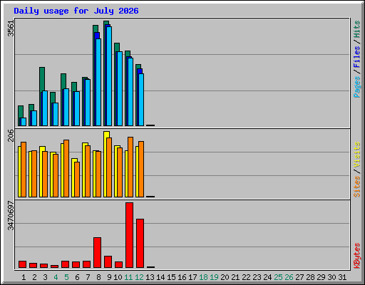Click green day label 5
This screenshot has height=285, width=365.
[x=66, y=277]
